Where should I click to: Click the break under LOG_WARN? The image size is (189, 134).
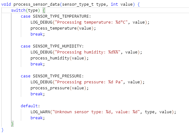click(37, 118)
